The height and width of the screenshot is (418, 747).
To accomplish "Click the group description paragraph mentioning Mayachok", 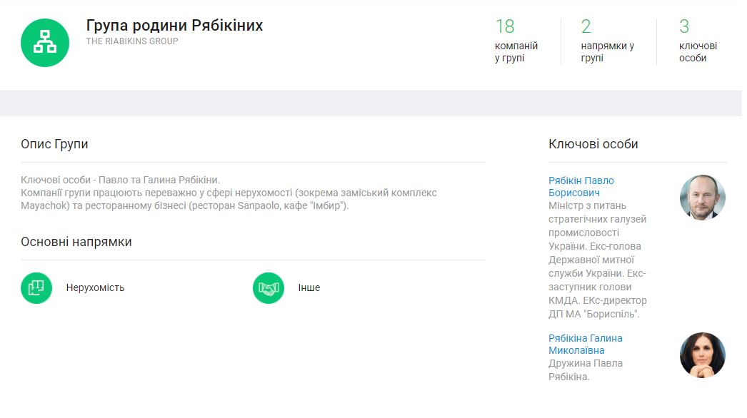I will [229, 193].
